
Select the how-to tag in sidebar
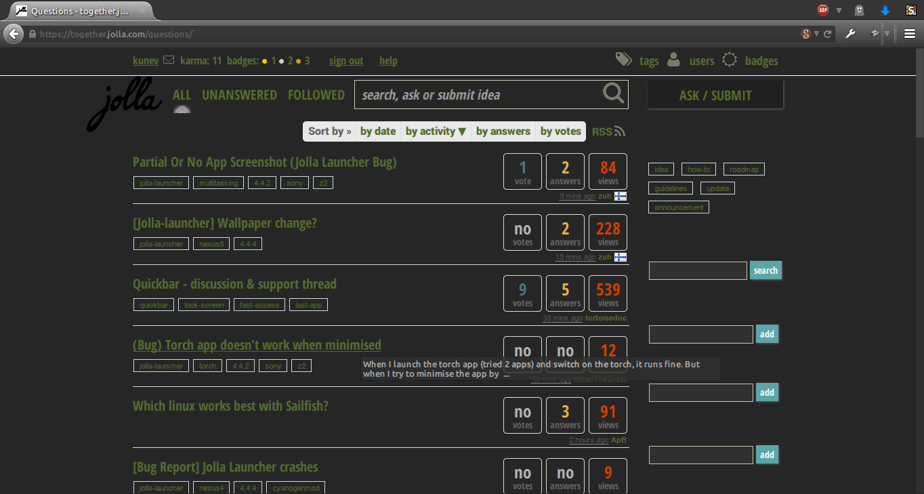pos(698,169)
